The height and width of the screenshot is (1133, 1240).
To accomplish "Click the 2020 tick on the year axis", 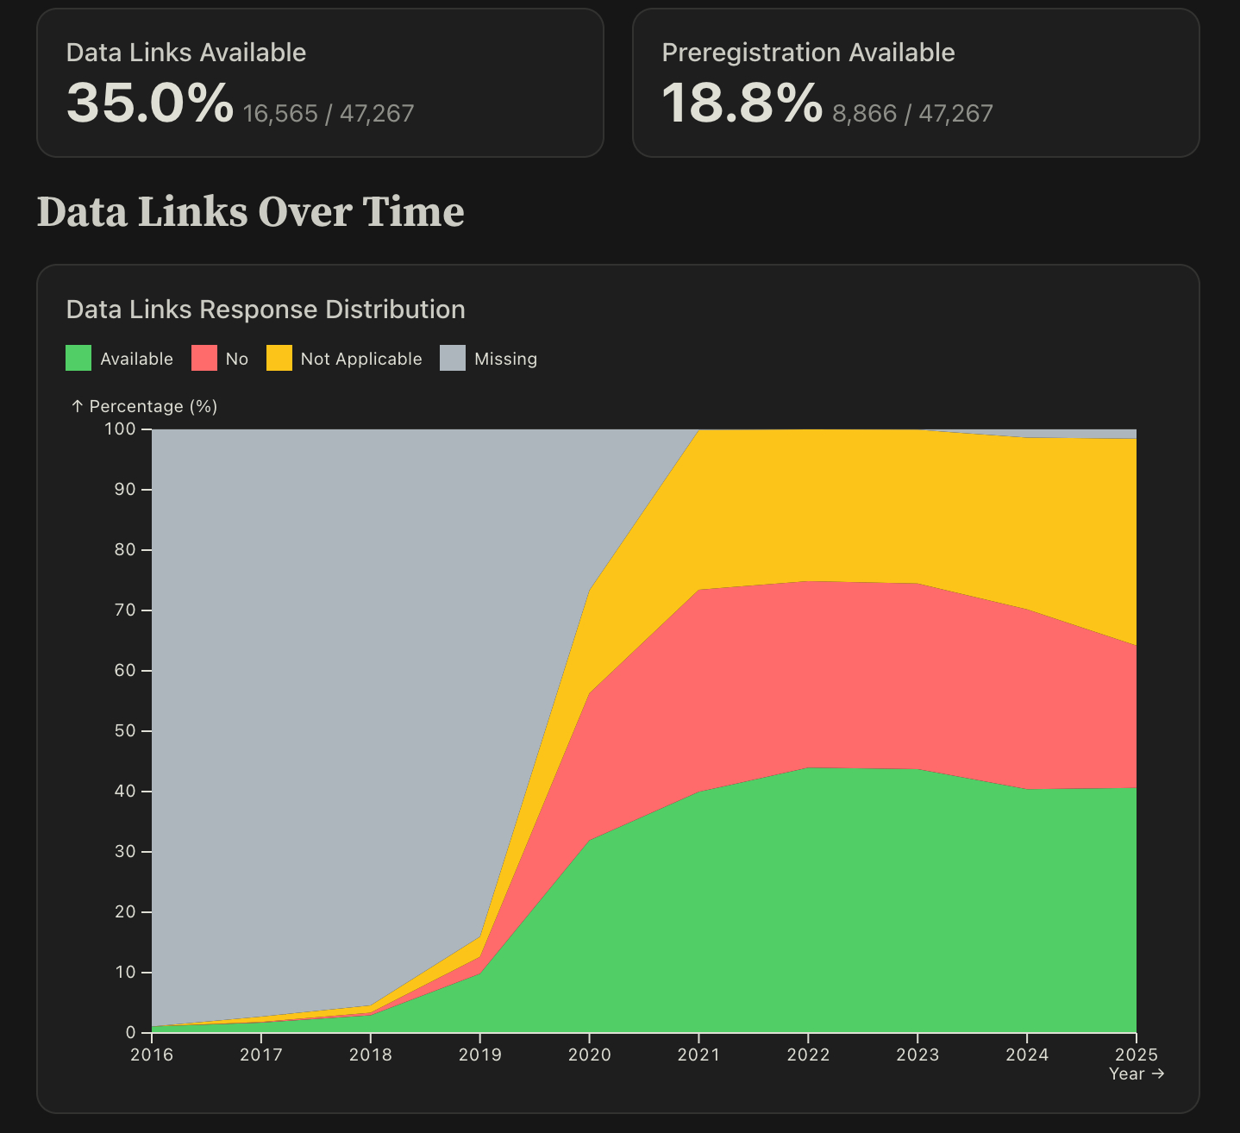I will (589, 1055).
